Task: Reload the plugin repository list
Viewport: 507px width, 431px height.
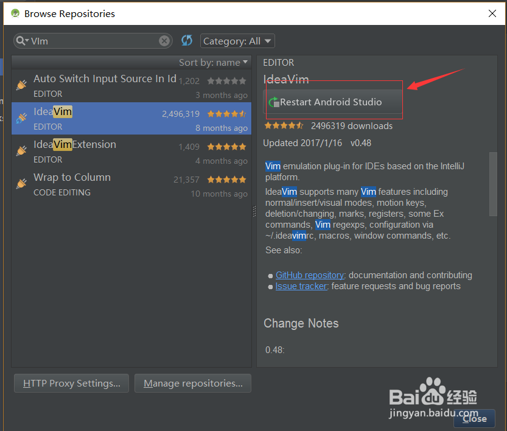Action: click(187, 41)
